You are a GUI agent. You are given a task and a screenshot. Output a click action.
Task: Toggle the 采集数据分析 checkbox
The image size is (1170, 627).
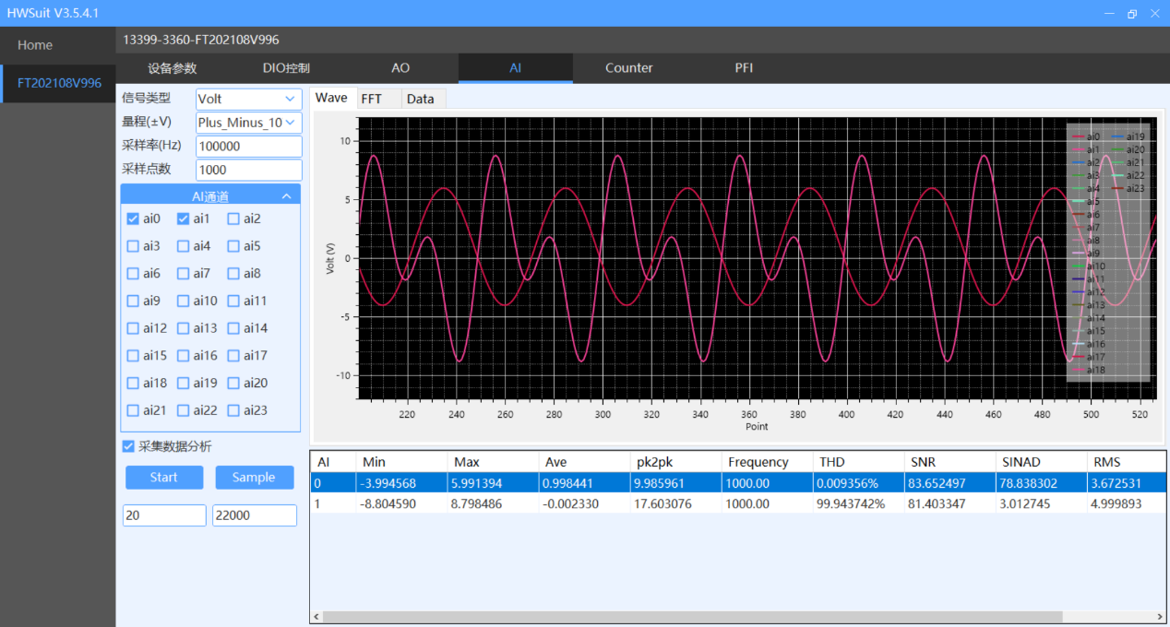(x=129, y=446)
